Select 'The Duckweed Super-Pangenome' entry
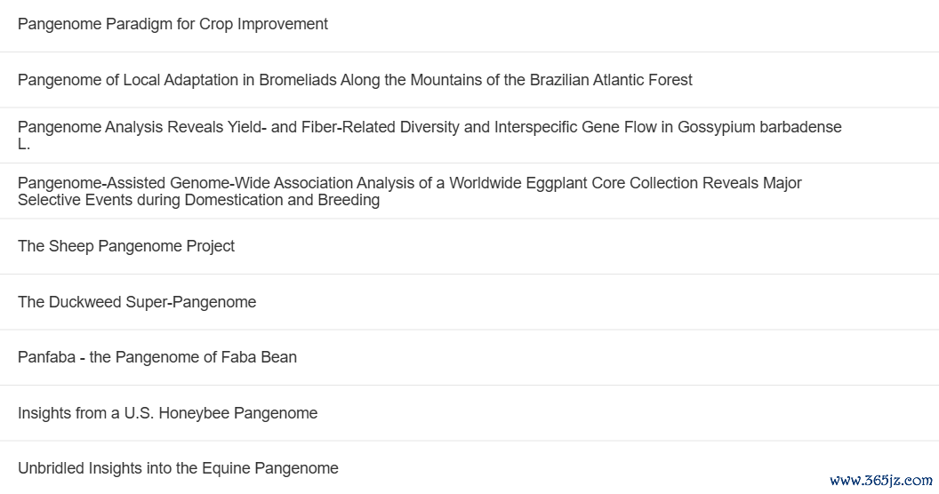The image size is (939, 494). tap(137, 302)
